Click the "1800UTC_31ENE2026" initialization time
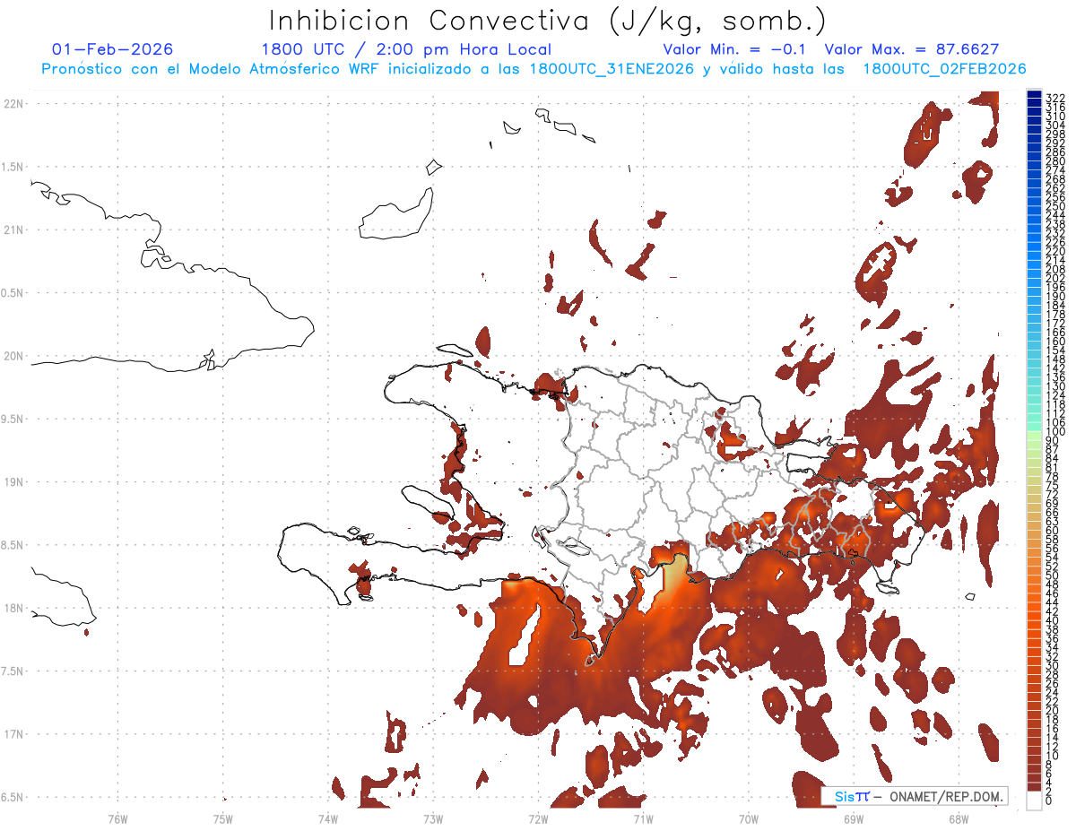The image size is (1076, 831). 612,69
